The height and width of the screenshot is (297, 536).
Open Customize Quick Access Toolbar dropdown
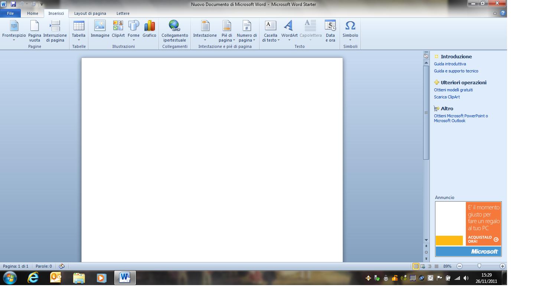click(42, 4)
